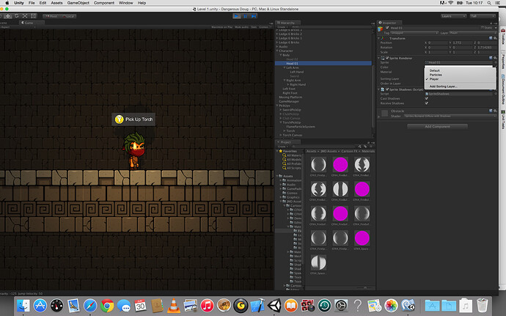Select the Rect transform tool
This screenshot has width=506, height=316.
[x=33, y=16]
